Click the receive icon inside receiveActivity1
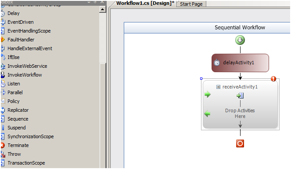 240,96
